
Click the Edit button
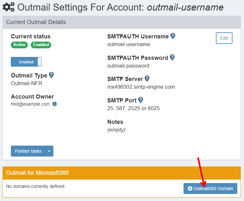(224, 38)
